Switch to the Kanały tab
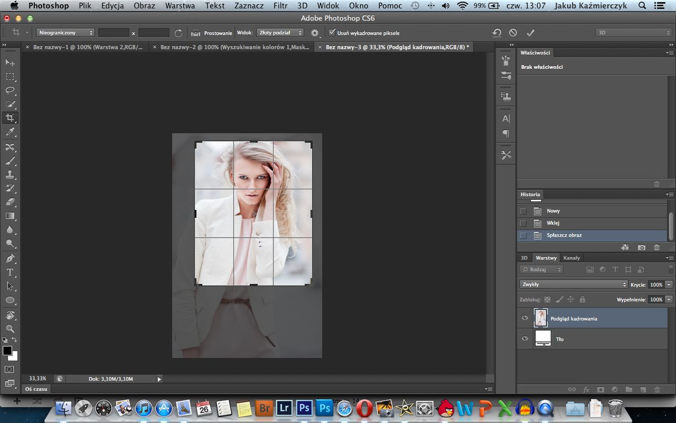This screenshot has width=676, height=423. (571, 258)
